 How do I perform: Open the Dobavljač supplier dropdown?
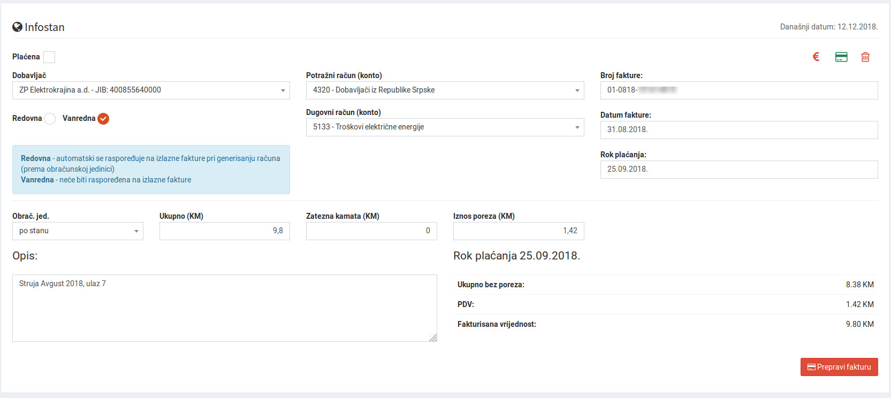(151, 90)
